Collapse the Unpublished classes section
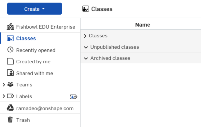The image size is (201, 127). click(86, 47)
